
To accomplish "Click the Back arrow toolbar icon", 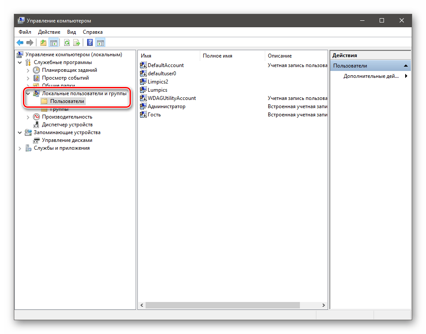I will [x=20, y=42].
